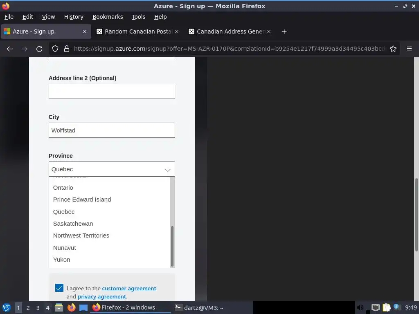Image resolution: width=419 pixels, height=314 pixels.
Task: Choose Nunavut from the list
Action: tap(109, 248)
